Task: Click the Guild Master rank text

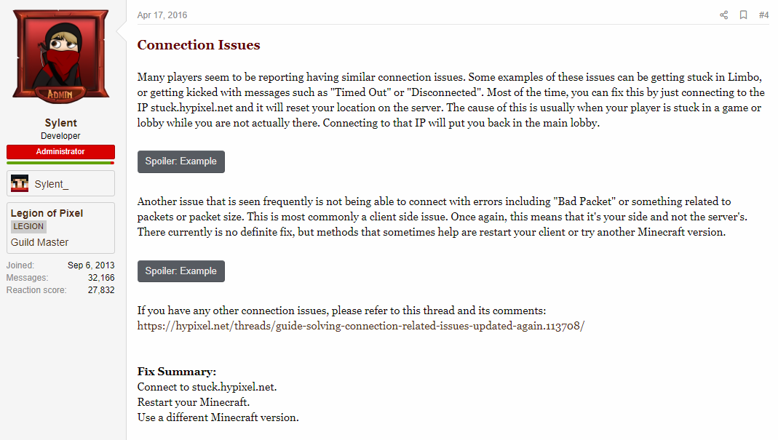Action: click(x=40, y=243)
